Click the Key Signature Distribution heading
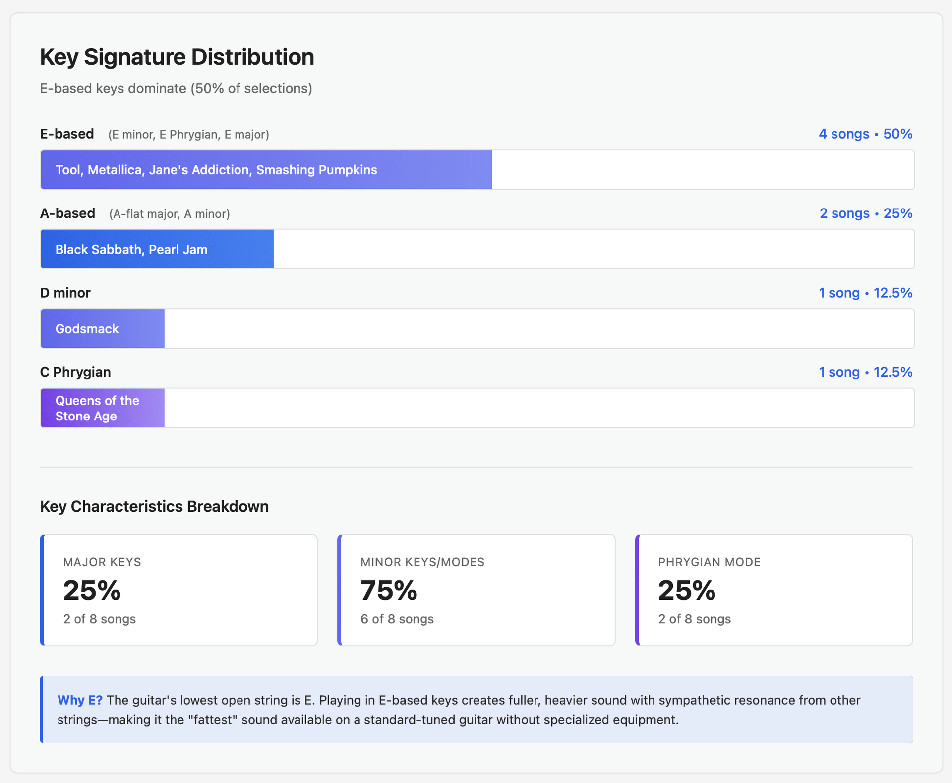The width and height of the screenshot is (952, 783). click(x=177, y=57)
